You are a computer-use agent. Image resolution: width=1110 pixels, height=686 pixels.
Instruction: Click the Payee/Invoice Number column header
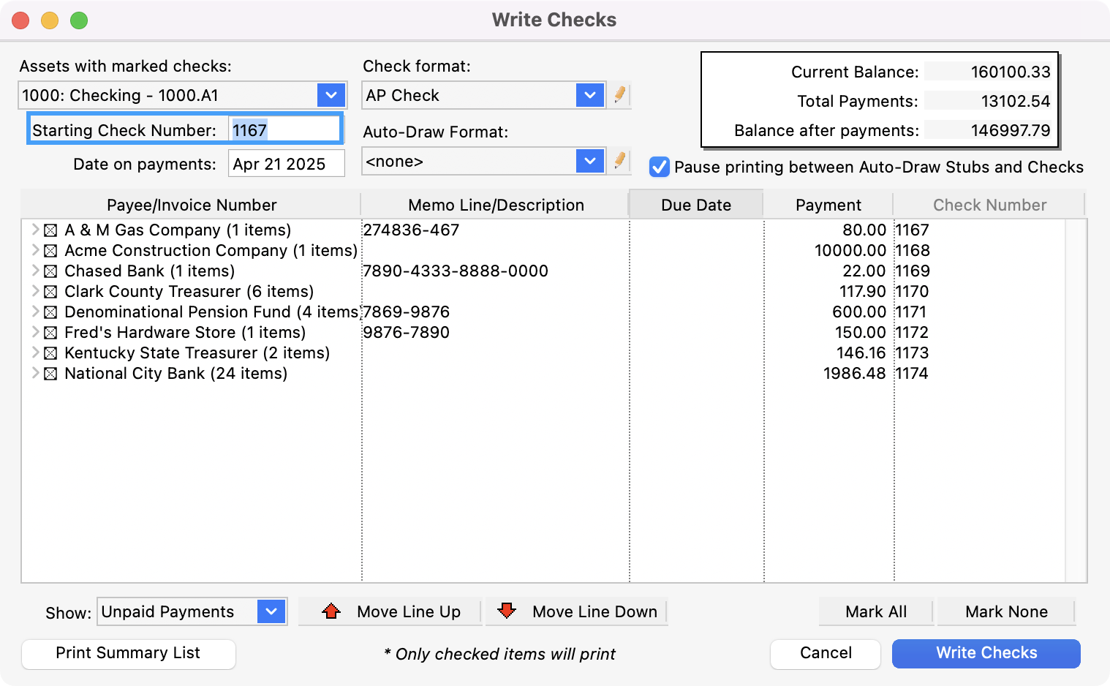point(192,205)
